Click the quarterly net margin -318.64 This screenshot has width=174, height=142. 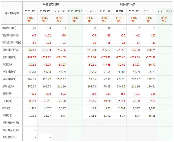coord(91,57)
